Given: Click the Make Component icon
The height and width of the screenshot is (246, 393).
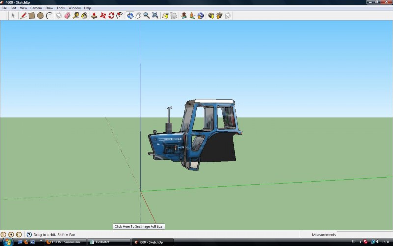Looking at the screenshot, I should pos(59,16).
